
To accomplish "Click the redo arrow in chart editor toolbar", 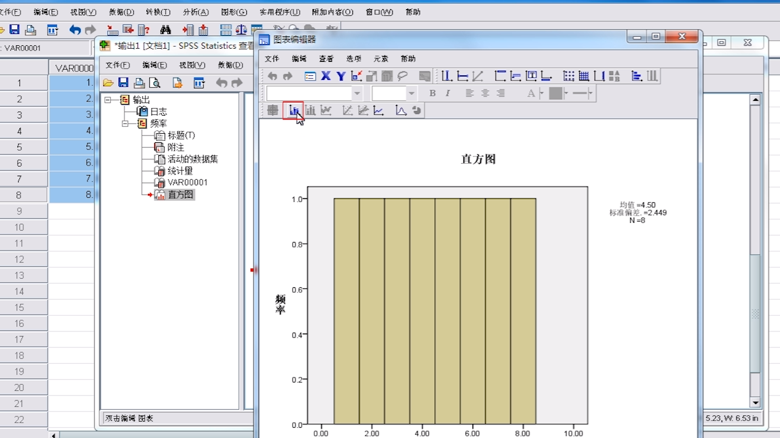I will coord(288,76).
